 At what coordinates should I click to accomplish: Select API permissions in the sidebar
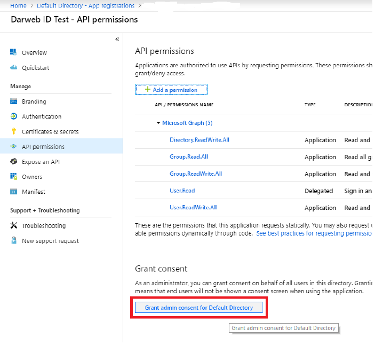click(x=43, y=147)
